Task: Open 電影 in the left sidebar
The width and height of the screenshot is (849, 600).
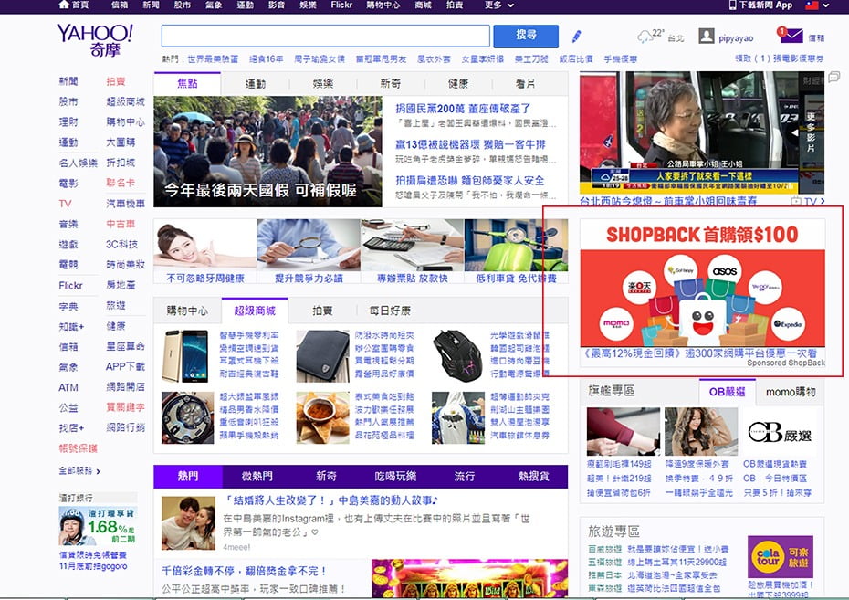Action: tap(68, 183)
